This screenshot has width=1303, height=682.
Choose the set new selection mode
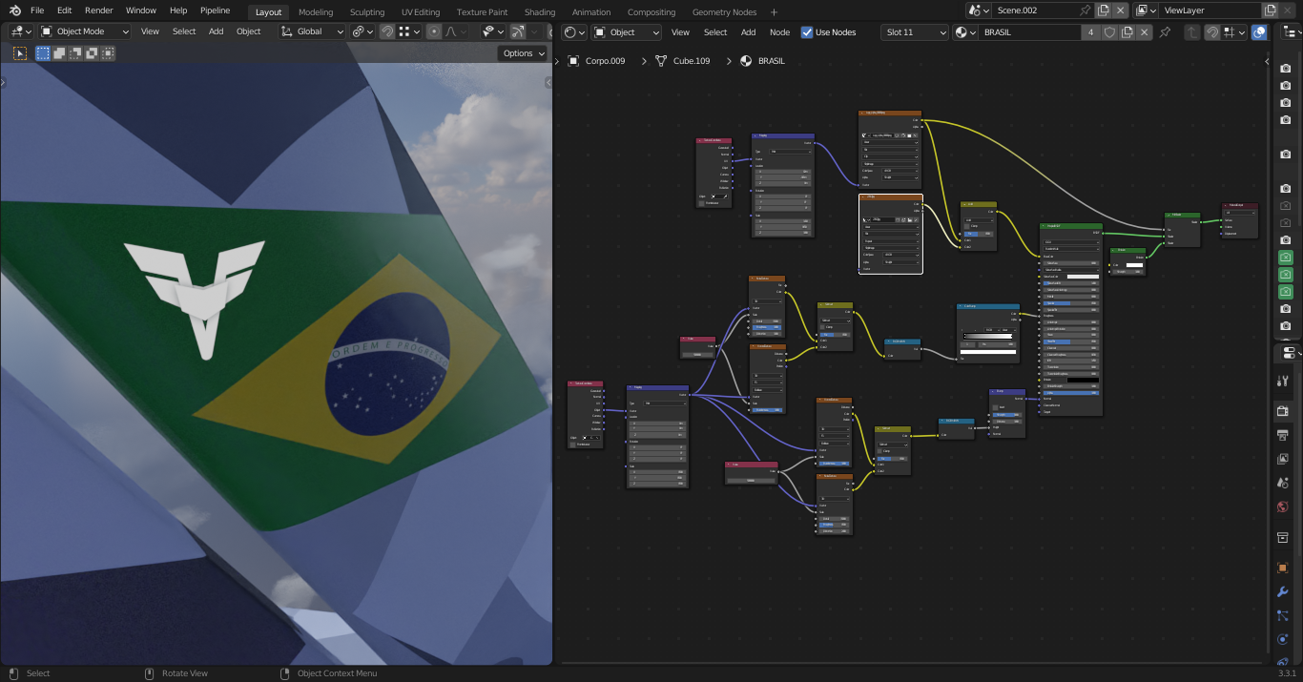[x=43, y=53]
